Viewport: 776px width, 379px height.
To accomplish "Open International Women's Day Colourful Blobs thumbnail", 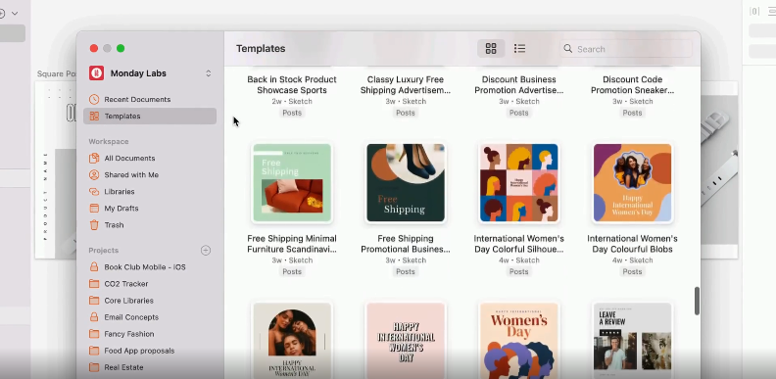I will 633,182.
